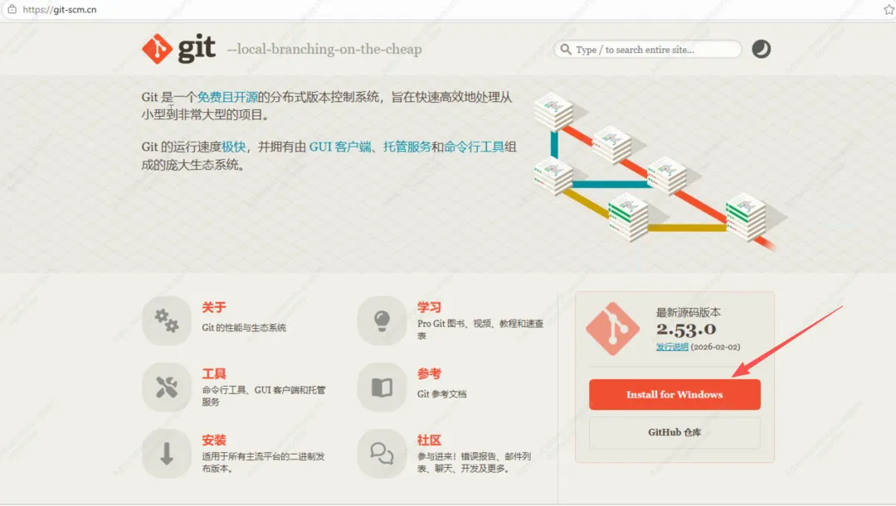Click the faded git logo in the release box

click(x=612, y=329)
